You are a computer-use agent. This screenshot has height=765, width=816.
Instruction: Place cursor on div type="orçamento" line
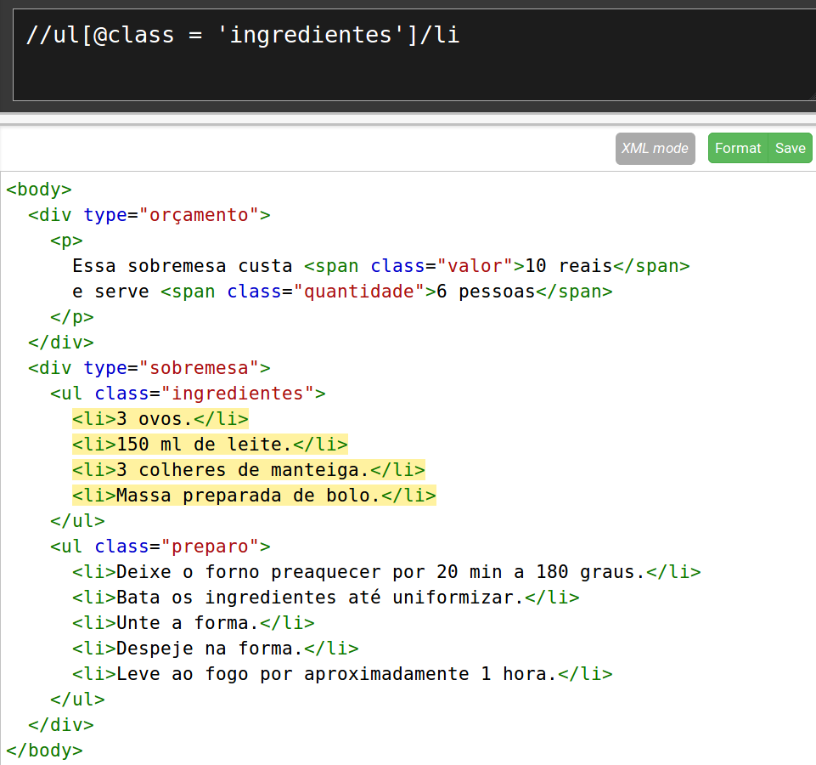coord(149,215)
